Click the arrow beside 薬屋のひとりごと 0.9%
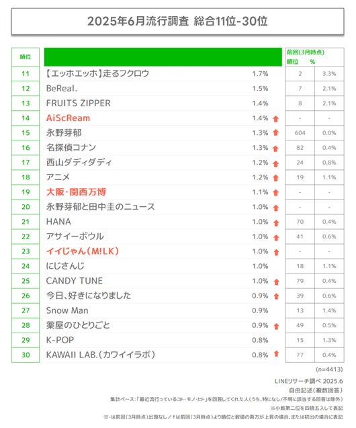Image resolution: width=356 pixels, height=428 pixels. (x=276, y=326)
